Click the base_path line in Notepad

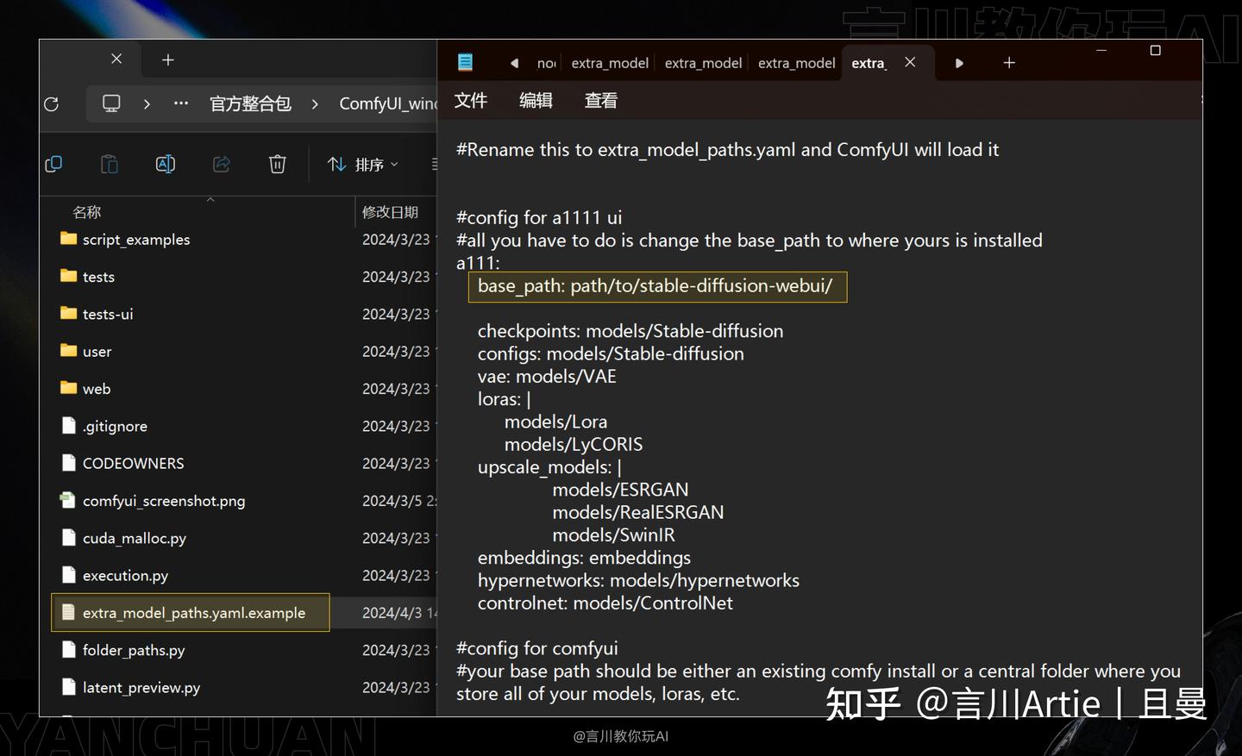tap(655, 286)
